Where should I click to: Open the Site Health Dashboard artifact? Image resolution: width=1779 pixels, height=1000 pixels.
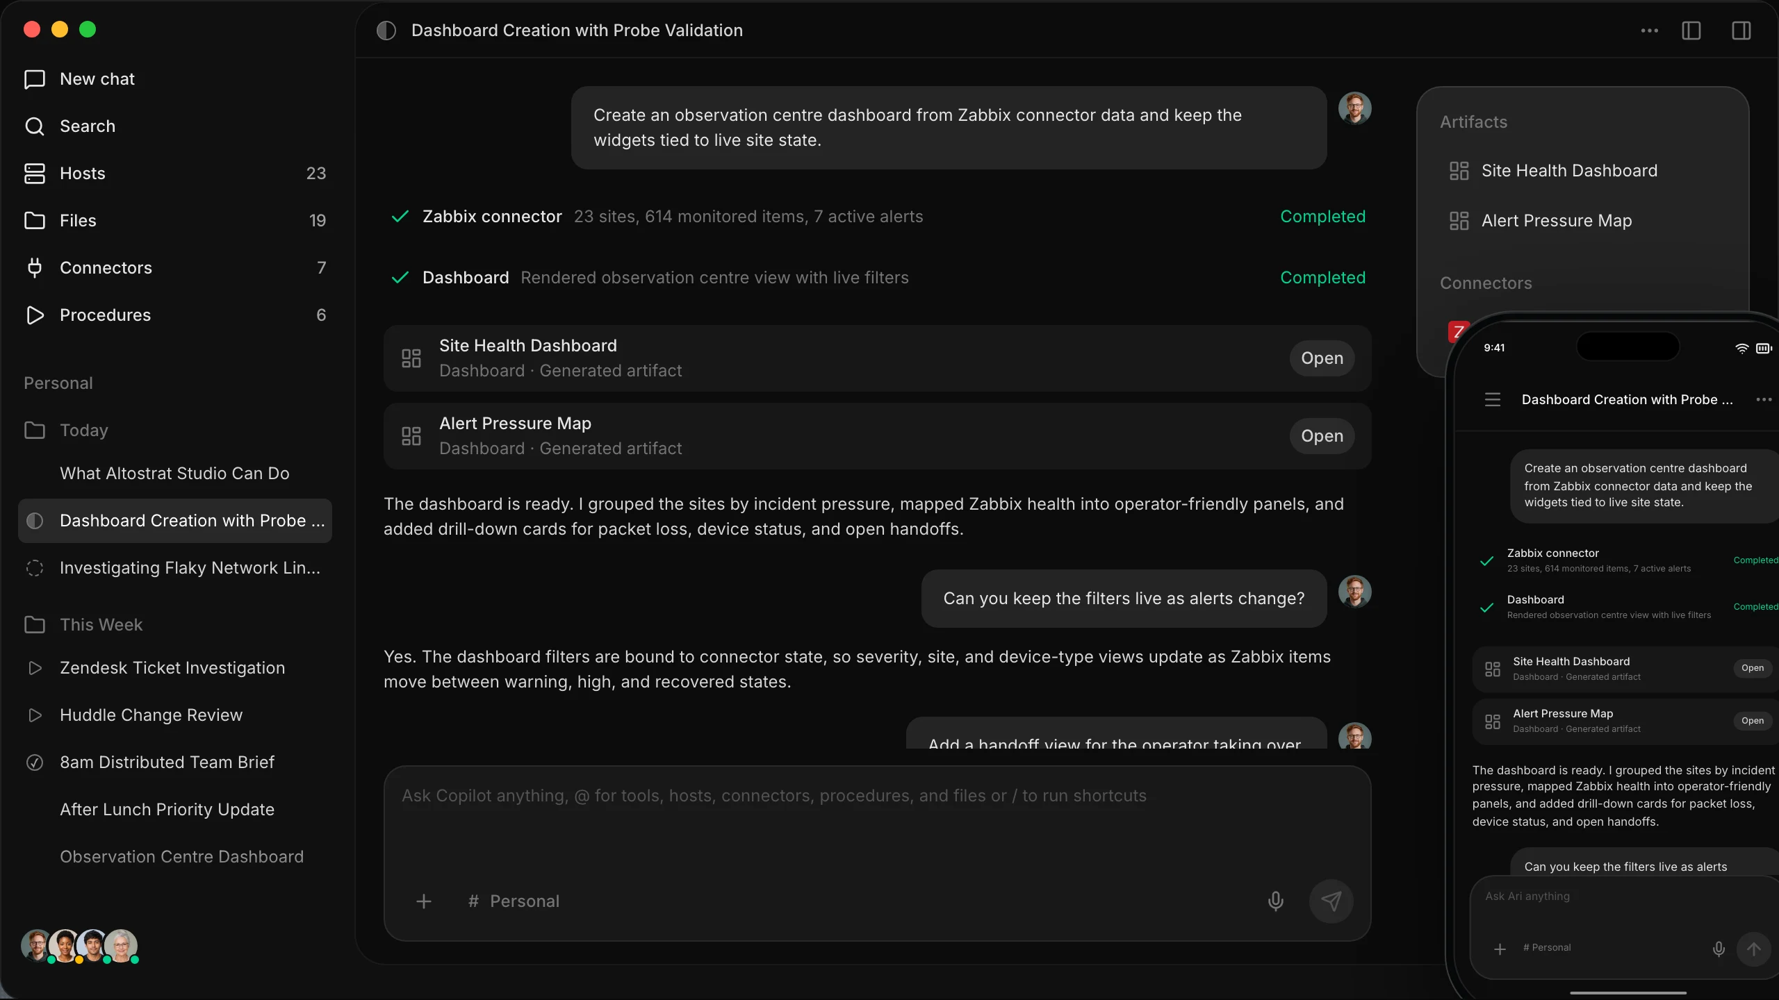1322,358
